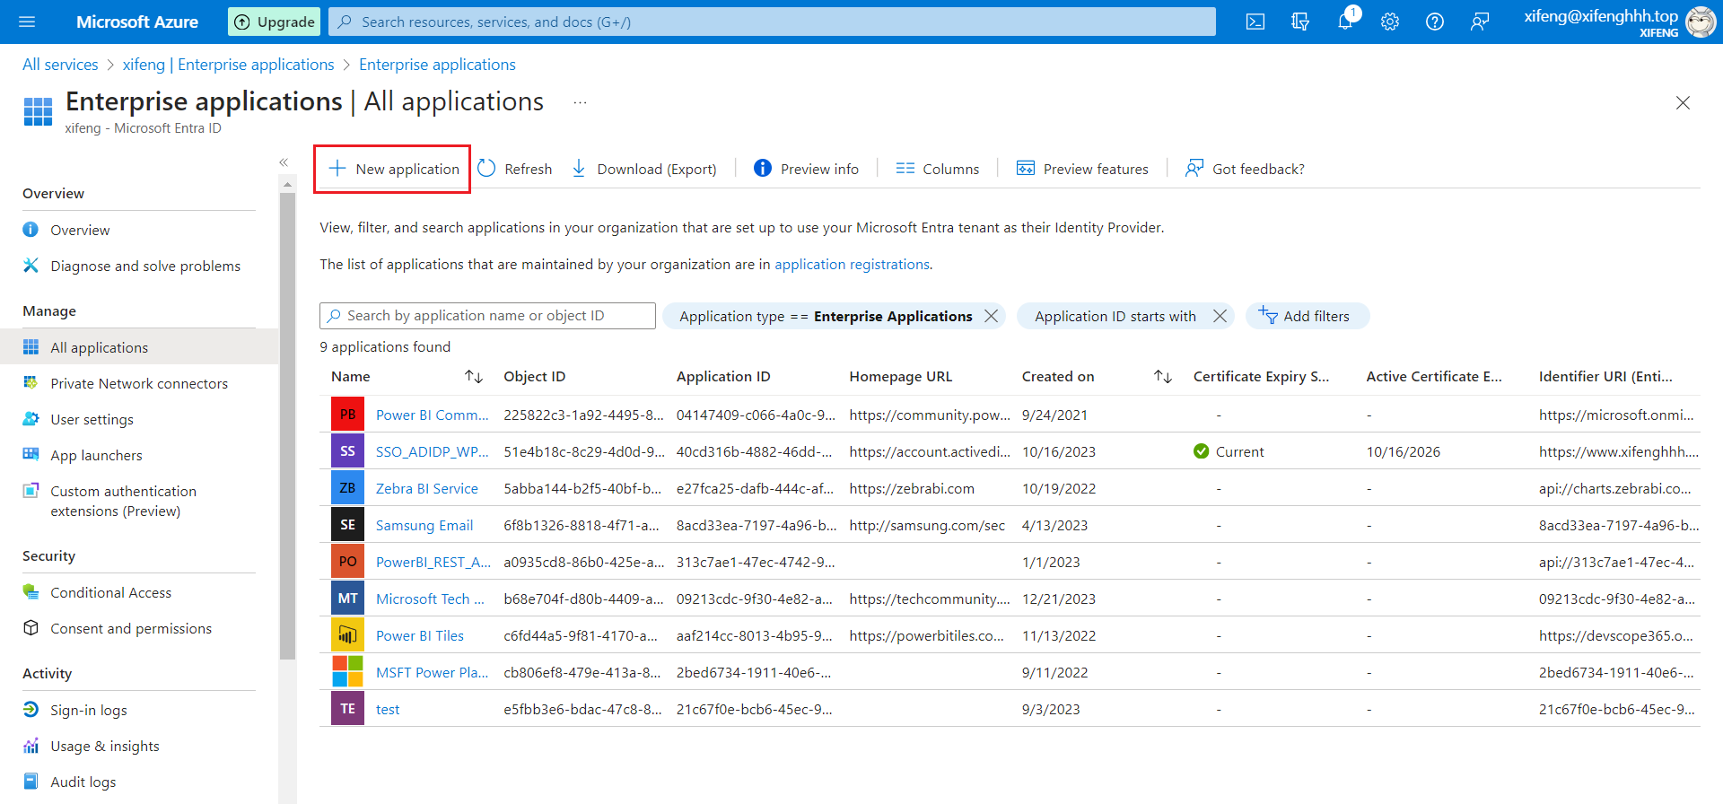Focus search by application name box
The width and height of the screenshot is (1723, 804).
487,316
